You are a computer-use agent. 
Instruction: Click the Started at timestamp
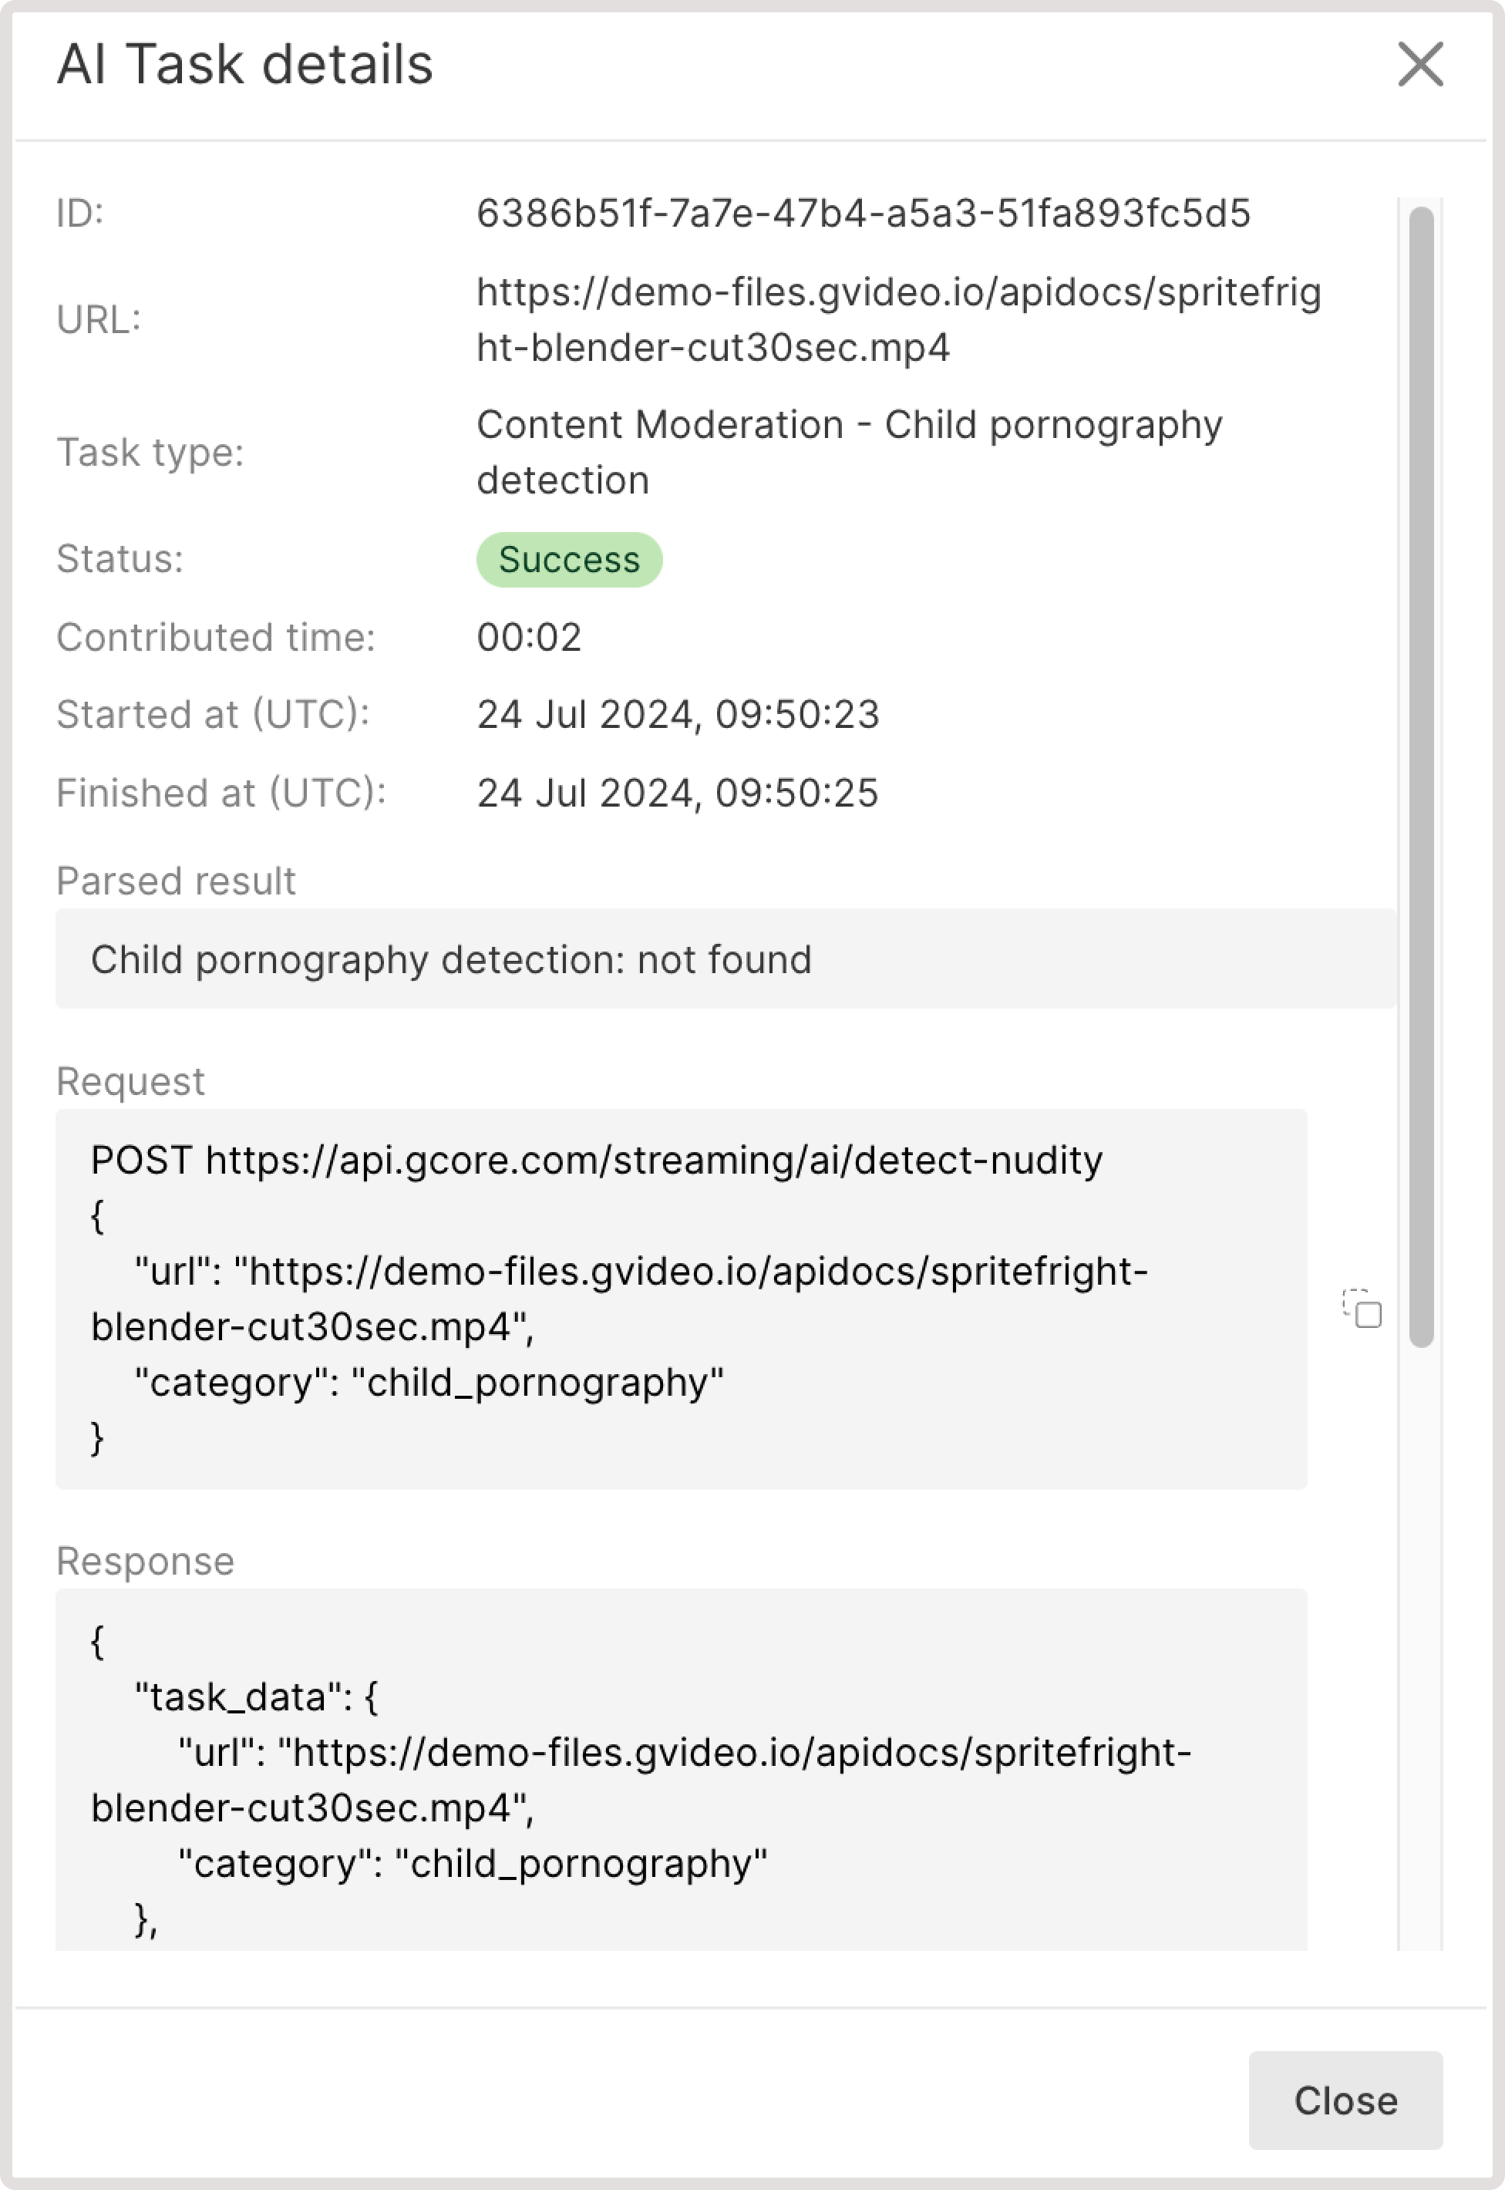[x=678, y=715]
